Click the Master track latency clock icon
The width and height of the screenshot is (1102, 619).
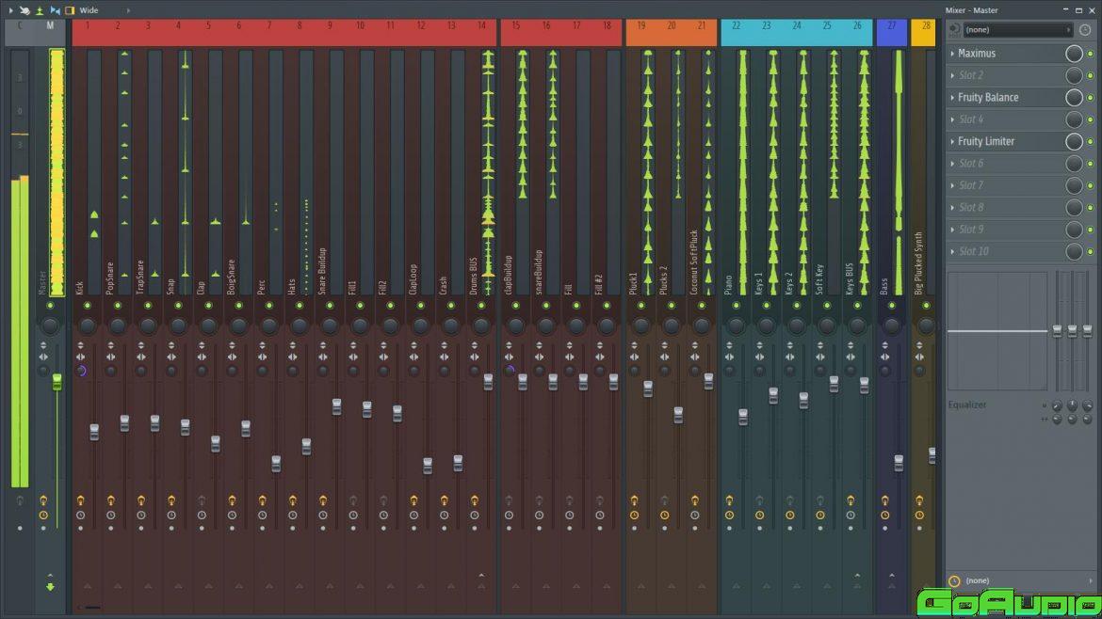(x=43, y=516)
